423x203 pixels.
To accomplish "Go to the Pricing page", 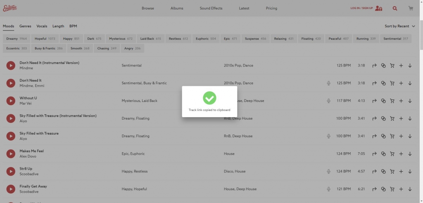I will pyautogui.click(x=271, y=8).
